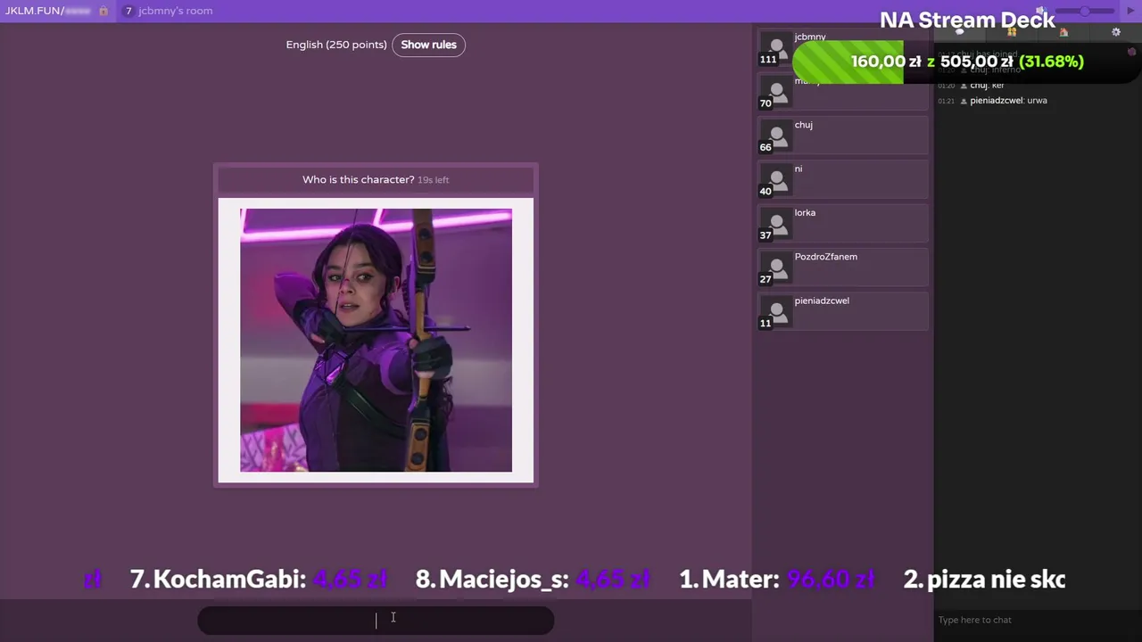1142x642 pixels.
Task: Select the player name lorka
Action: (x=805, y=213)
